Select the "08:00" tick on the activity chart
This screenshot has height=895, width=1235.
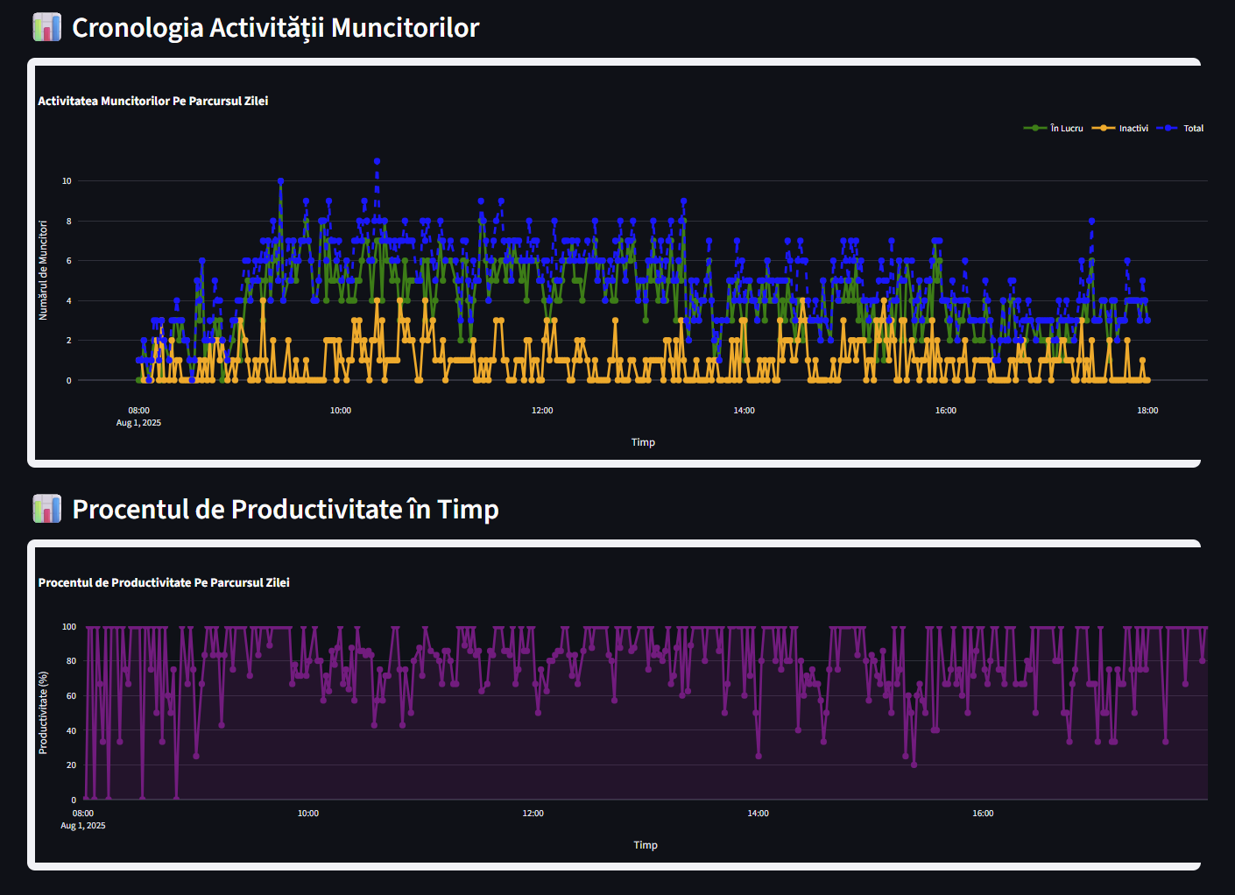click(139, 409)
